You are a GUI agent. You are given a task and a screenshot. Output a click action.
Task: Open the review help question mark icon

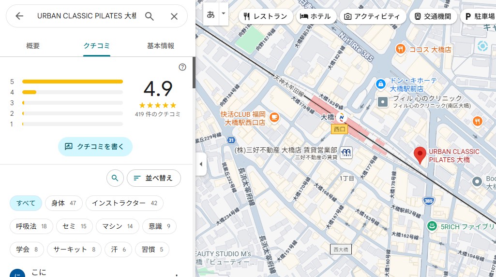pyautogui.click(x=182, y=67)
